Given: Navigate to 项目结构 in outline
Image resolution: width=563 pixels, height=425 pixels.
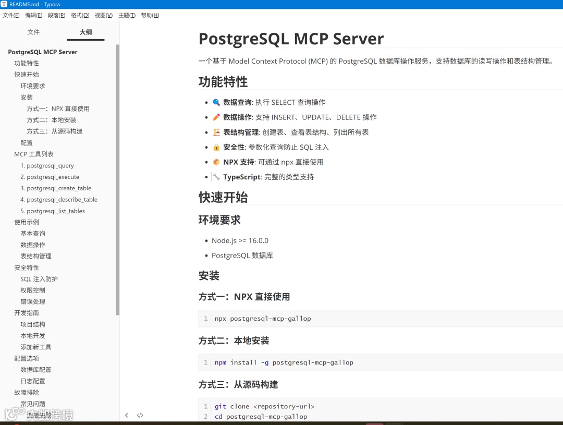Looking at the screenshot, I should (x=33, y=324).
